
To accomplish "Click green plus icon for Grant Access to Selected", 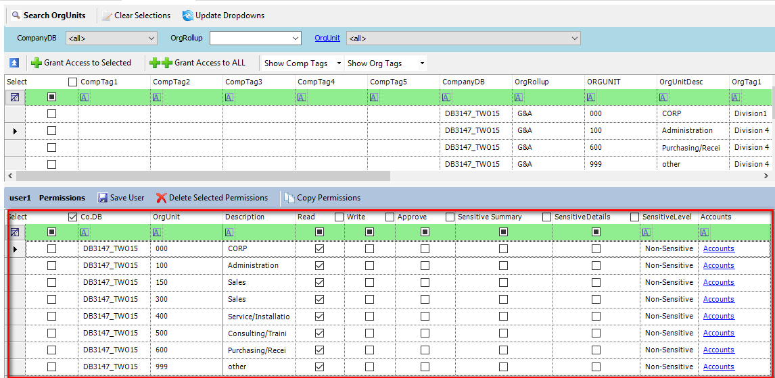I will click(x=36, y=63).
